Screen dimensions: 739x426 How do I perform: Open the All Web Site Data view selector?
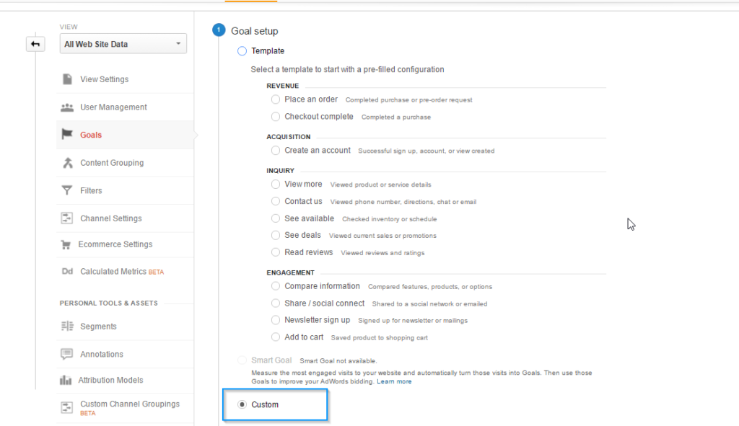click(123, 43)
